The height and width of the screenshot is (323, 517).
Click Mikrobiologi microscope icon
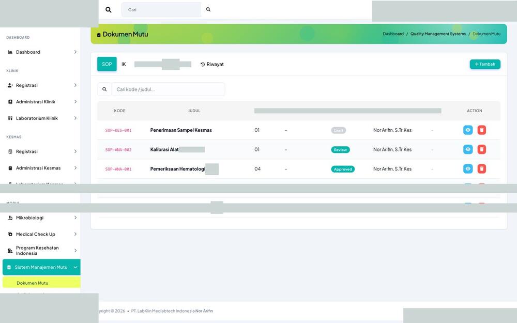(10, 218)
